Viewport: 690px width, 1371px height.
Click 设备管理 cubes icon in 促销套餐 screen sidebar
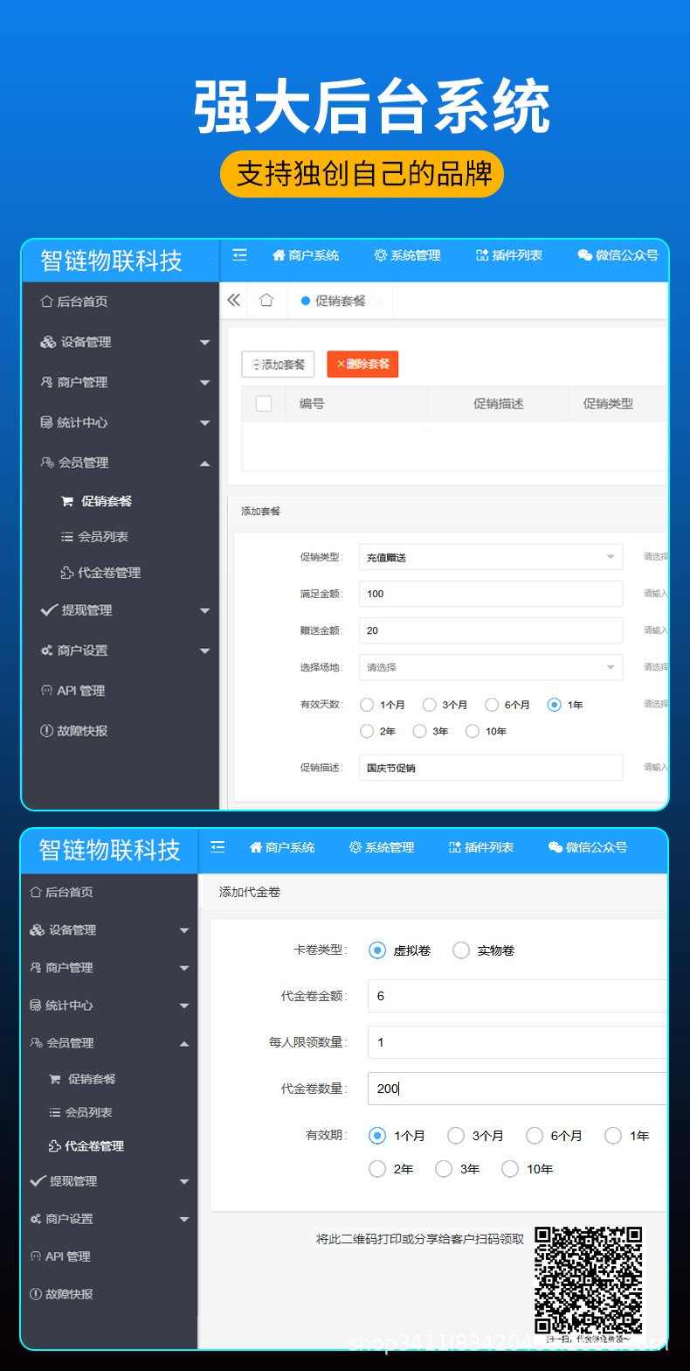[x=48, y=342]
